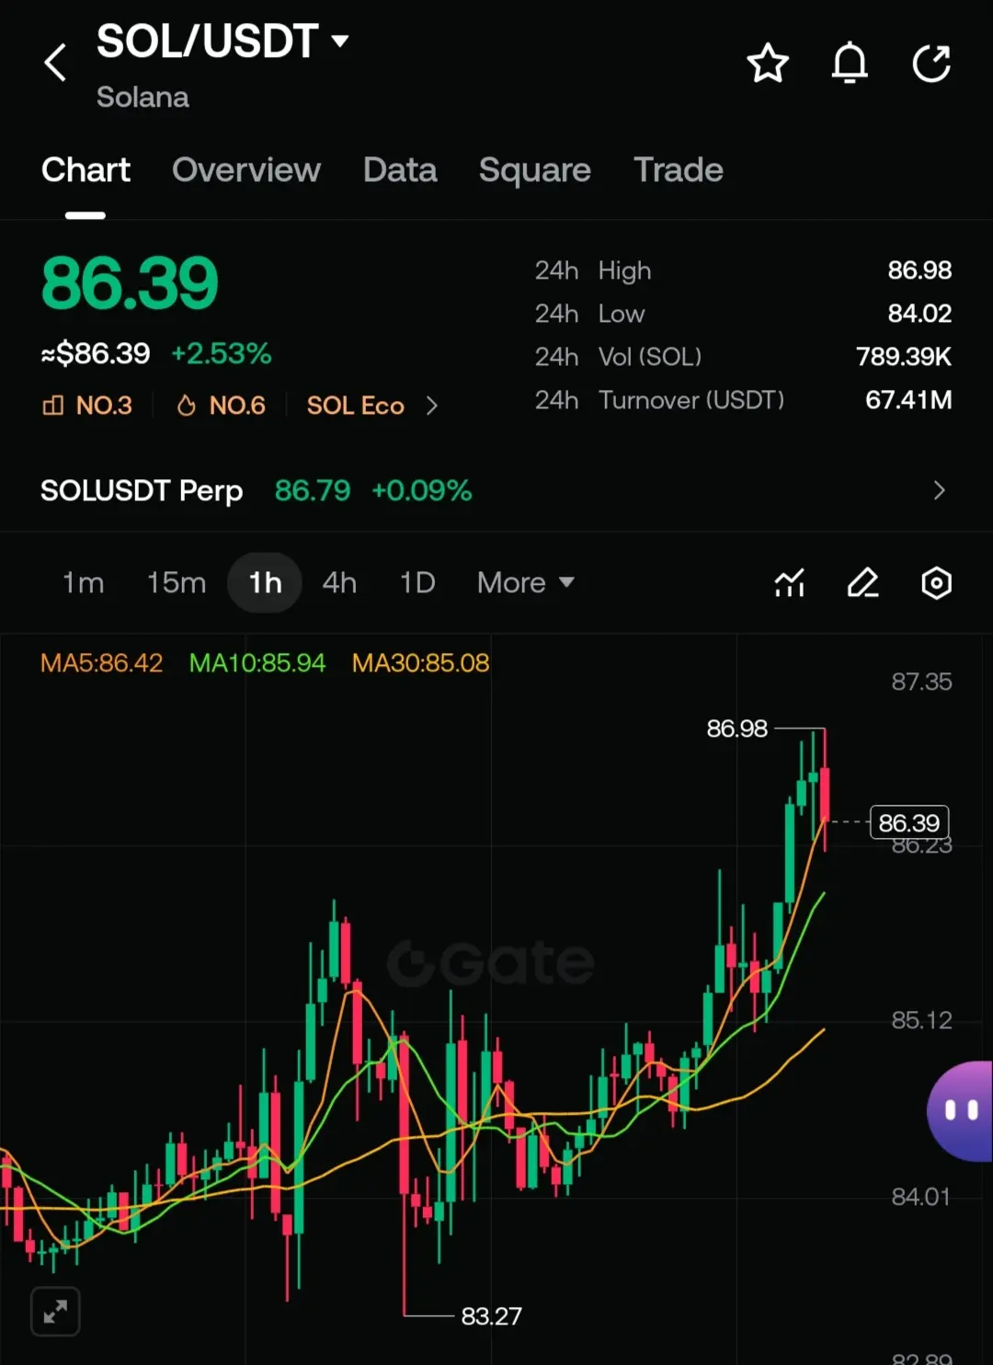Select the 15m timeframe

point(177,583)
